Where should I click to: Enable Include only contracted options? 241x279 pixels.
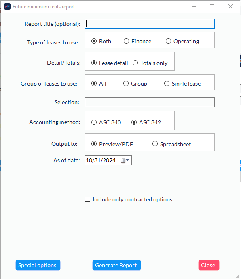point(129,199)
